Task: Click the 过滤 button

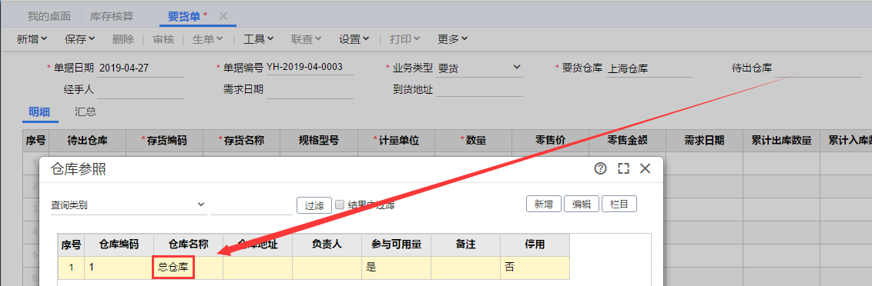Action: pos(314,205)
